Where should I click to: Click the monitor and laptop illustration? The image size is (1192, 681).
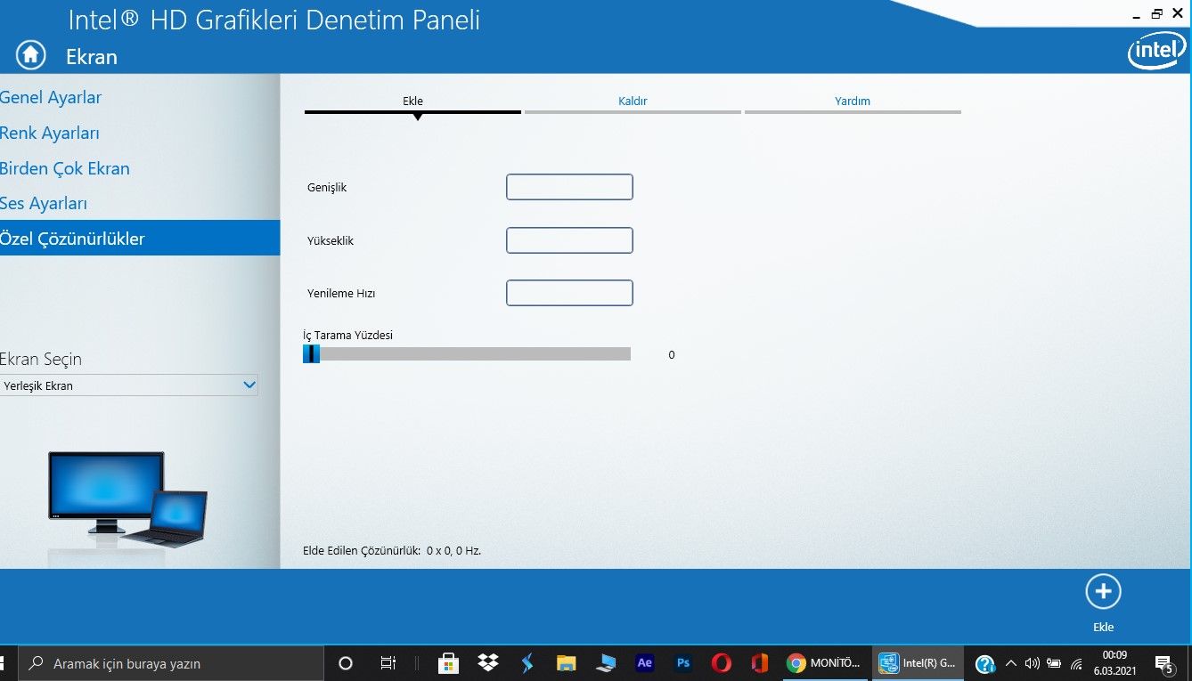coord(127,499)
